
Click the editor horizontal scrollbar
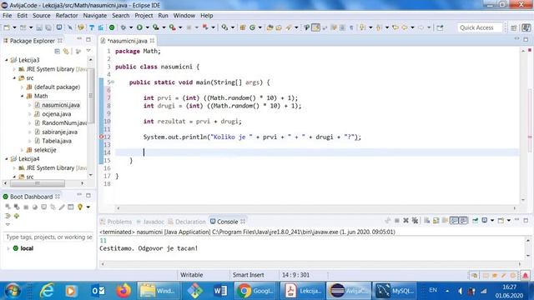316,207
